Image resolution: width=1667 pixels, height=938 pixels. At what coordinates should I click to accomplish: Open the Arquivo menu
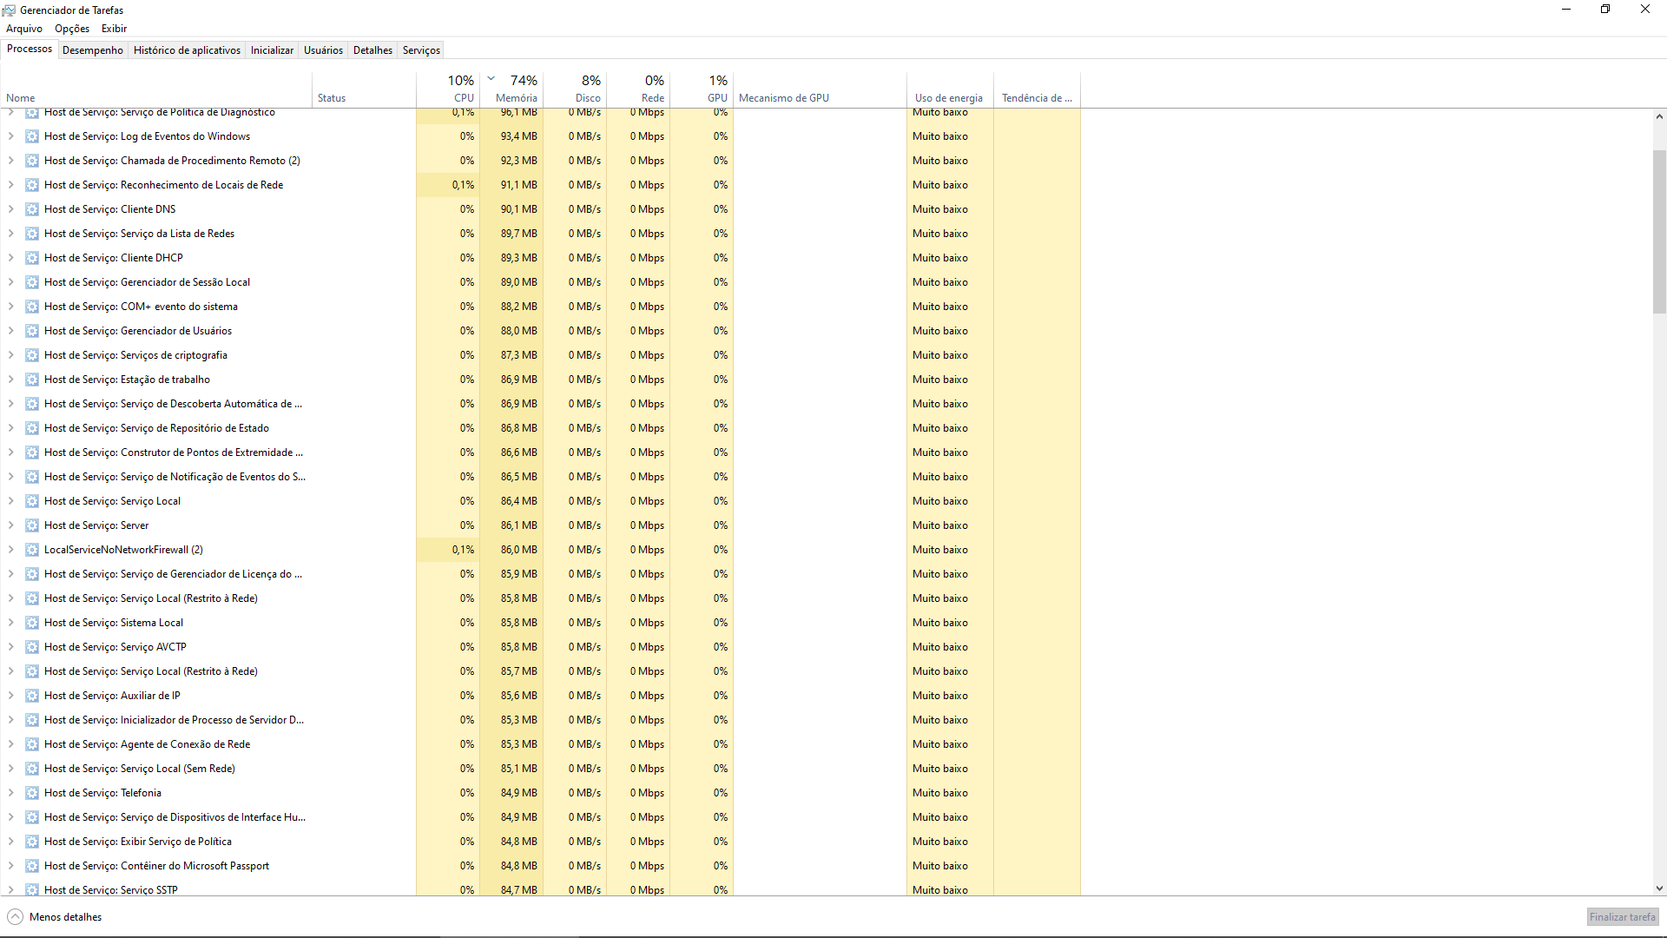pyautogui.click(x=24, y=29)
